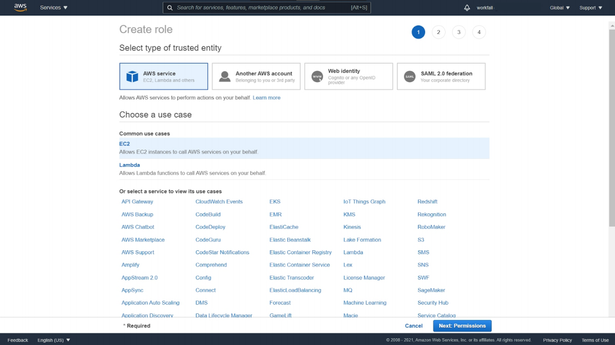Open the Learn more link

(x=266, y=97)
